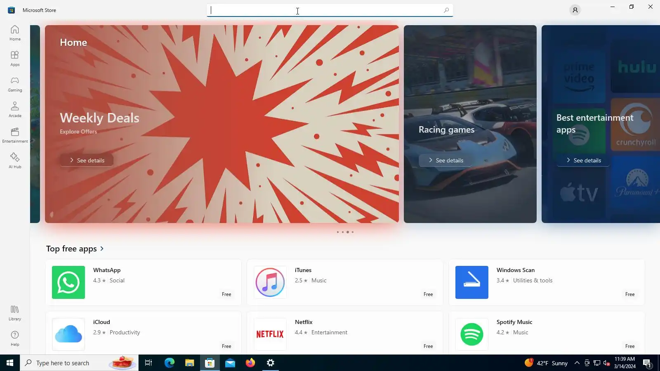Select the last carousel page dot
This screenshot has width=660, height=371.
coord(353,232)
